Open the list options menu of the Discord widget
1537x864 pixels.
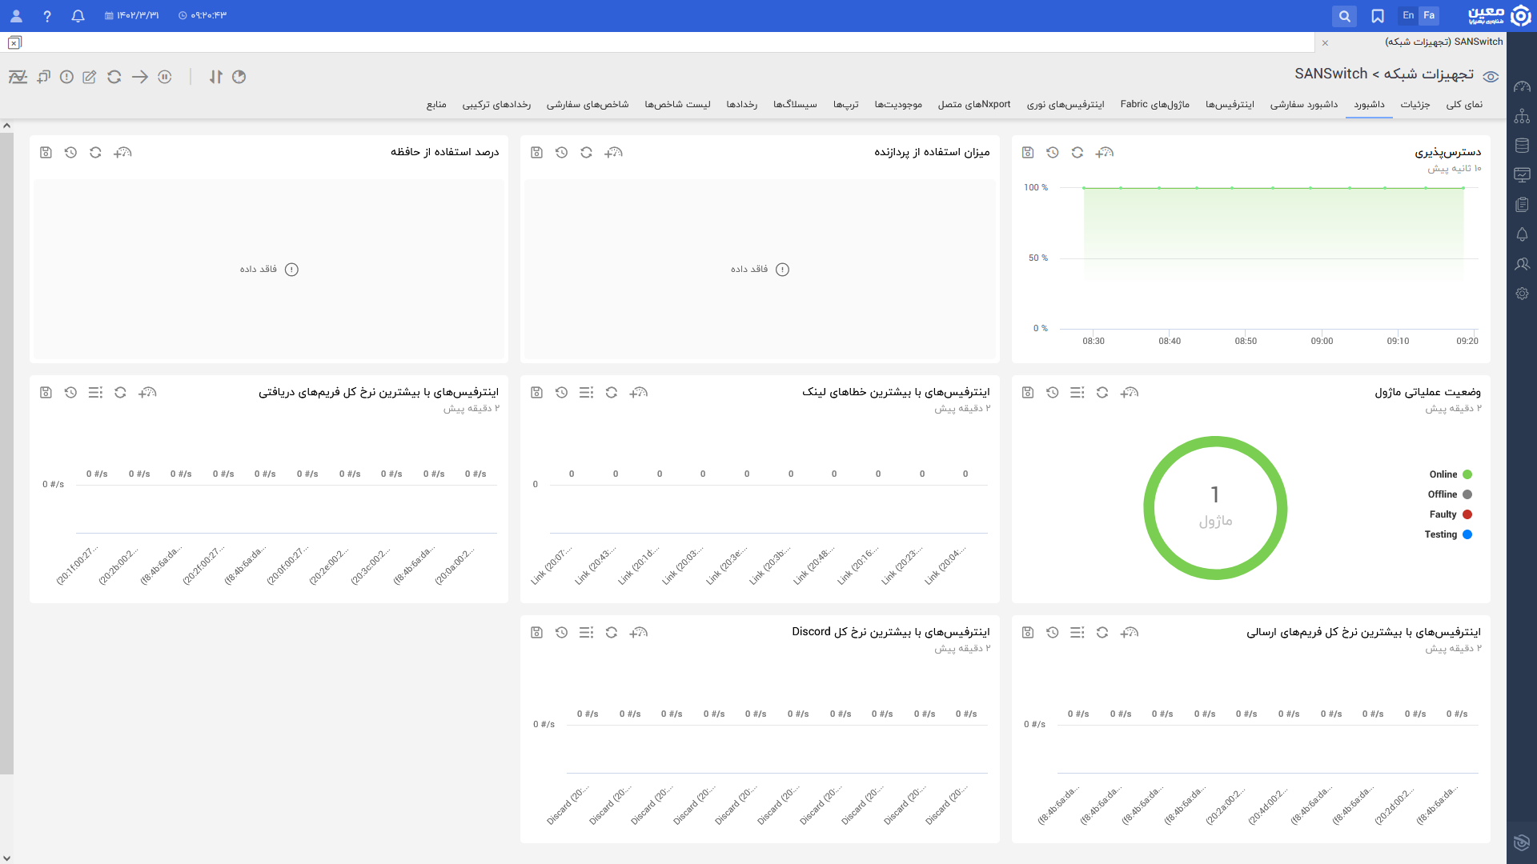coord(586,632)
